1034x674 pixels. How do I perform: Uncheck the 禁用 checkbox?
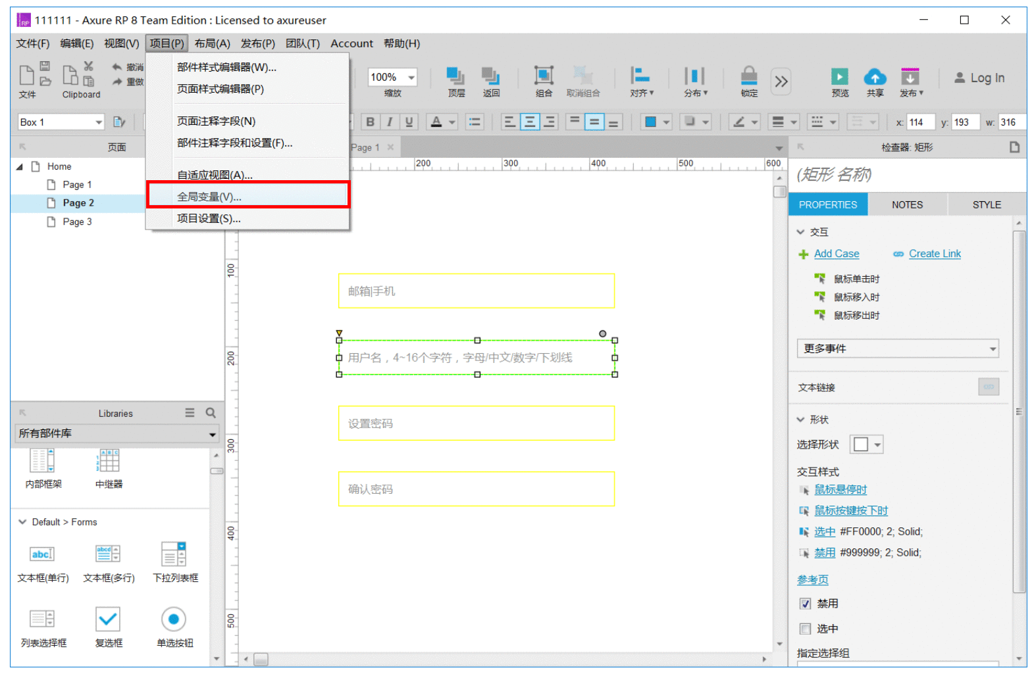(805, 604)
